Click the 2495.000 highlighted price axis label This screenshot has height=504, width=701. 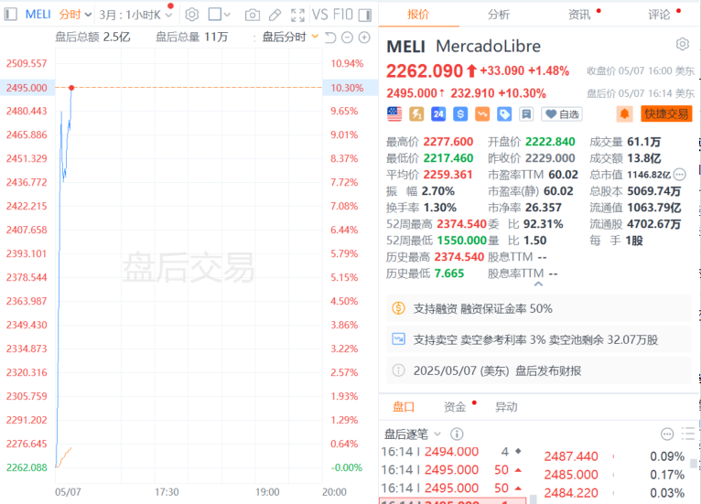point(27,88)
